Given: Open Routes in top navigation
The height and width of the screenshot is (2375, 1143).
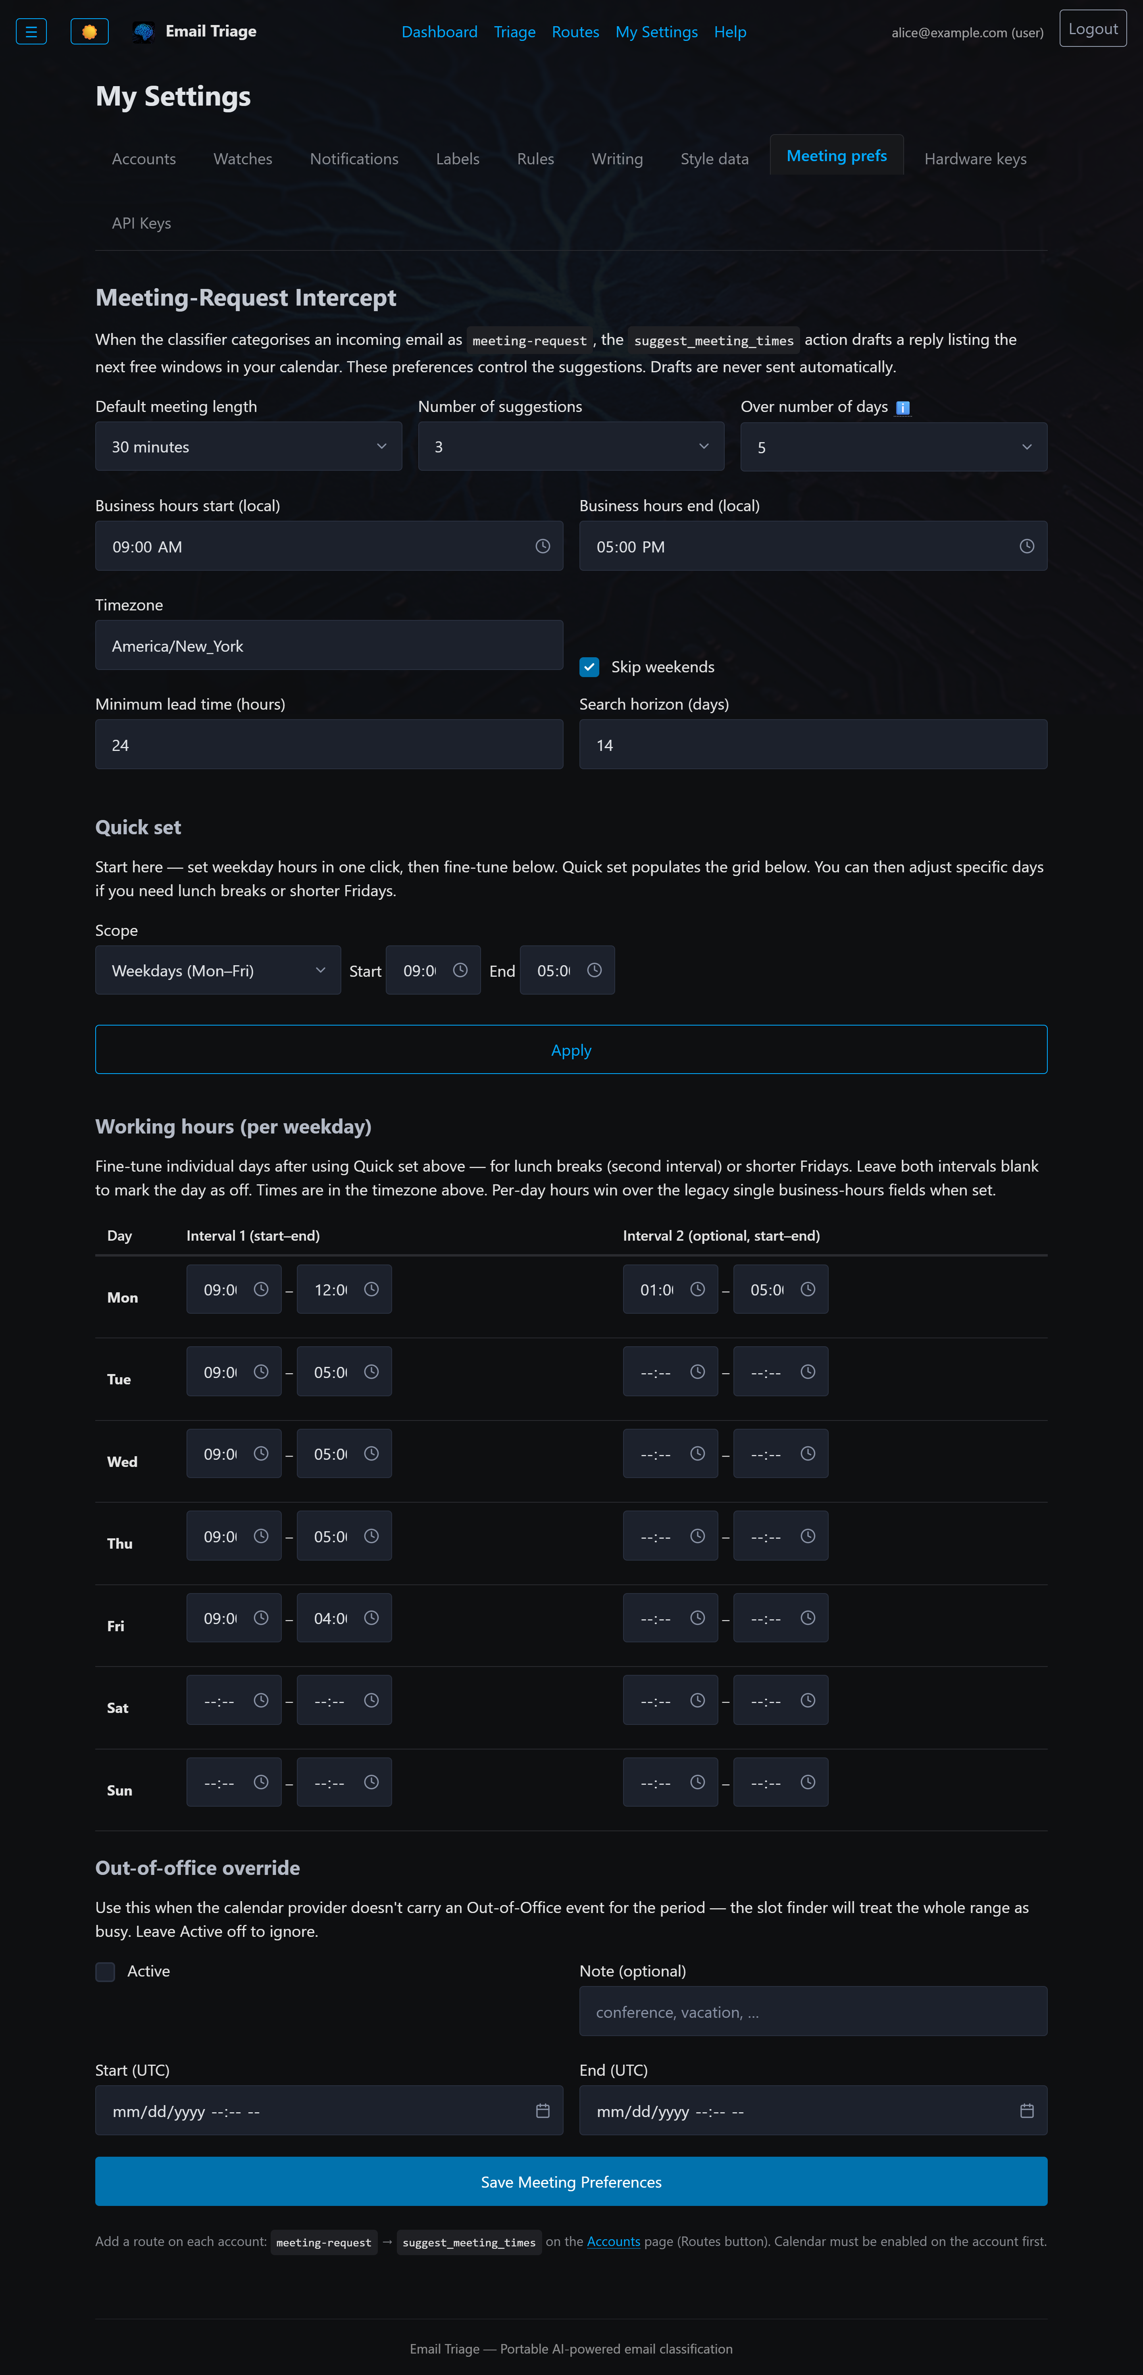Looking at the screenshot, I should point(575,31).
